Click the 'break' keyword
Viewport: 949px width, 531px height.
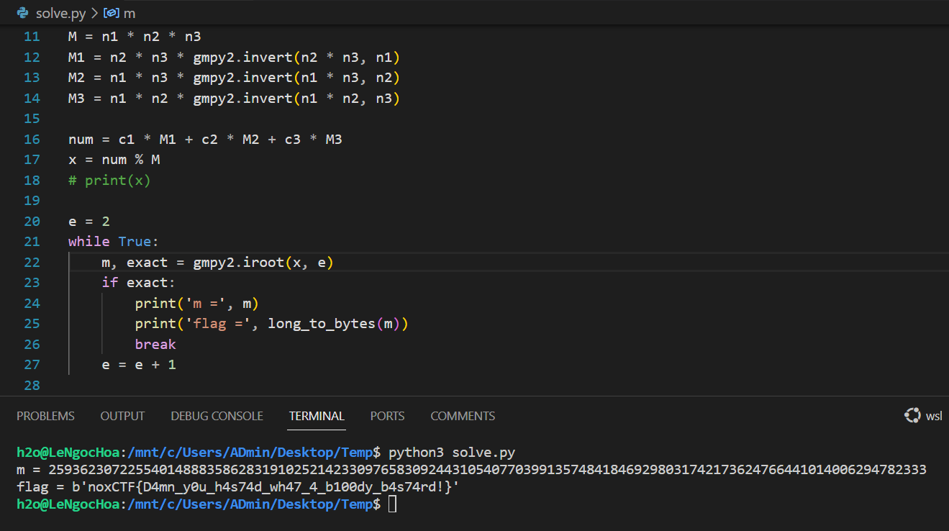155,344
